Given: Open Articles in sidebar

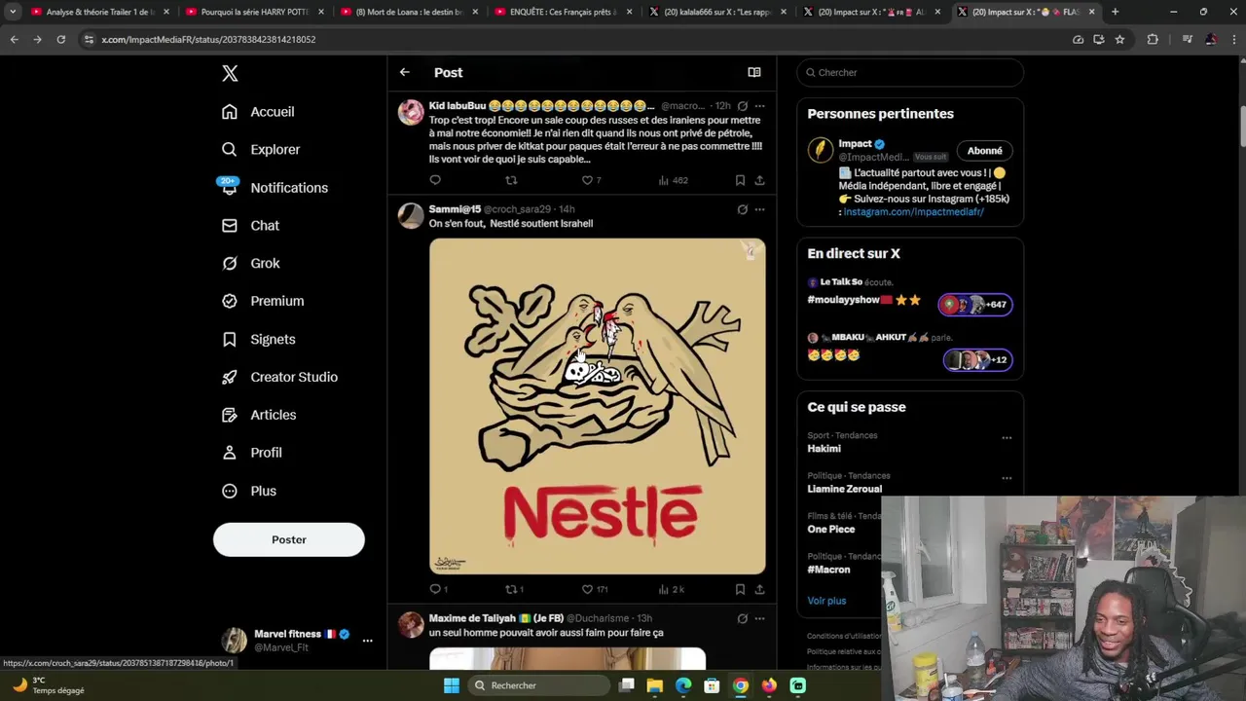Looking at the screenshot, I should (x=259, y=416).
